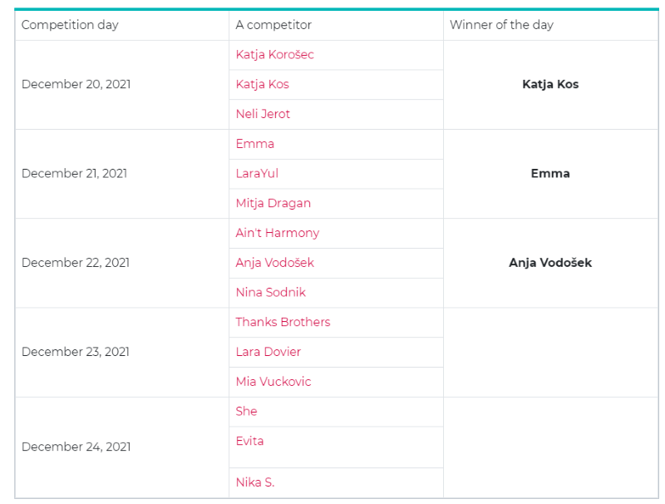Open the Ain't Harmony link
Screen dimensions: 665x504
(x=277, y=233)
